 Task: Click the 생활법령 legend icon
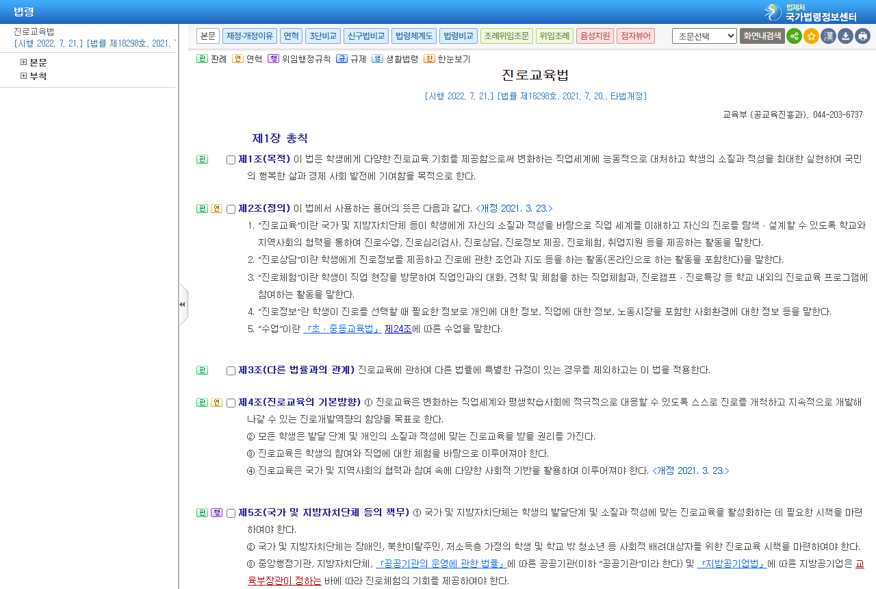pyautogui.click(x=377, y=59)
